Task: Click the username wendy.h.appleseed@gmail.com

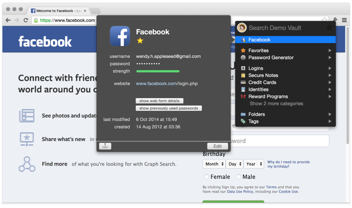Action: 168,57
